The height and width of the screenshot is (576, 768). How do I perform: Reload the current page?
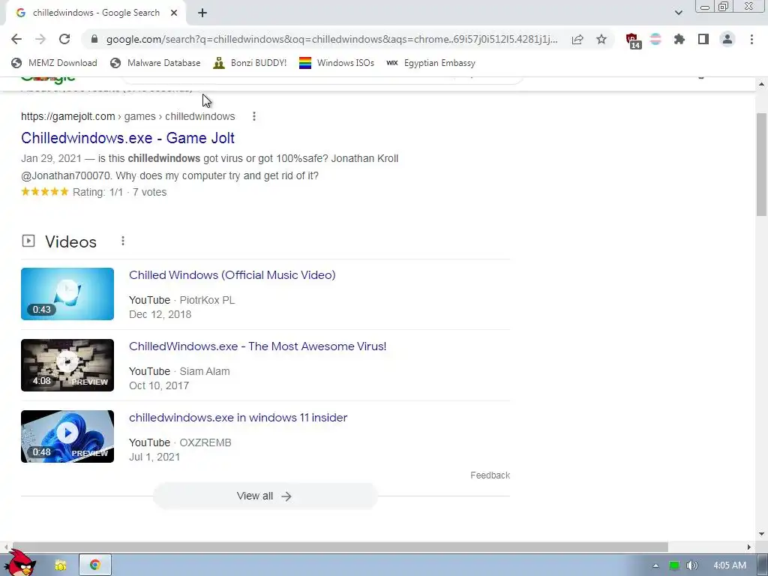point(64,39)
